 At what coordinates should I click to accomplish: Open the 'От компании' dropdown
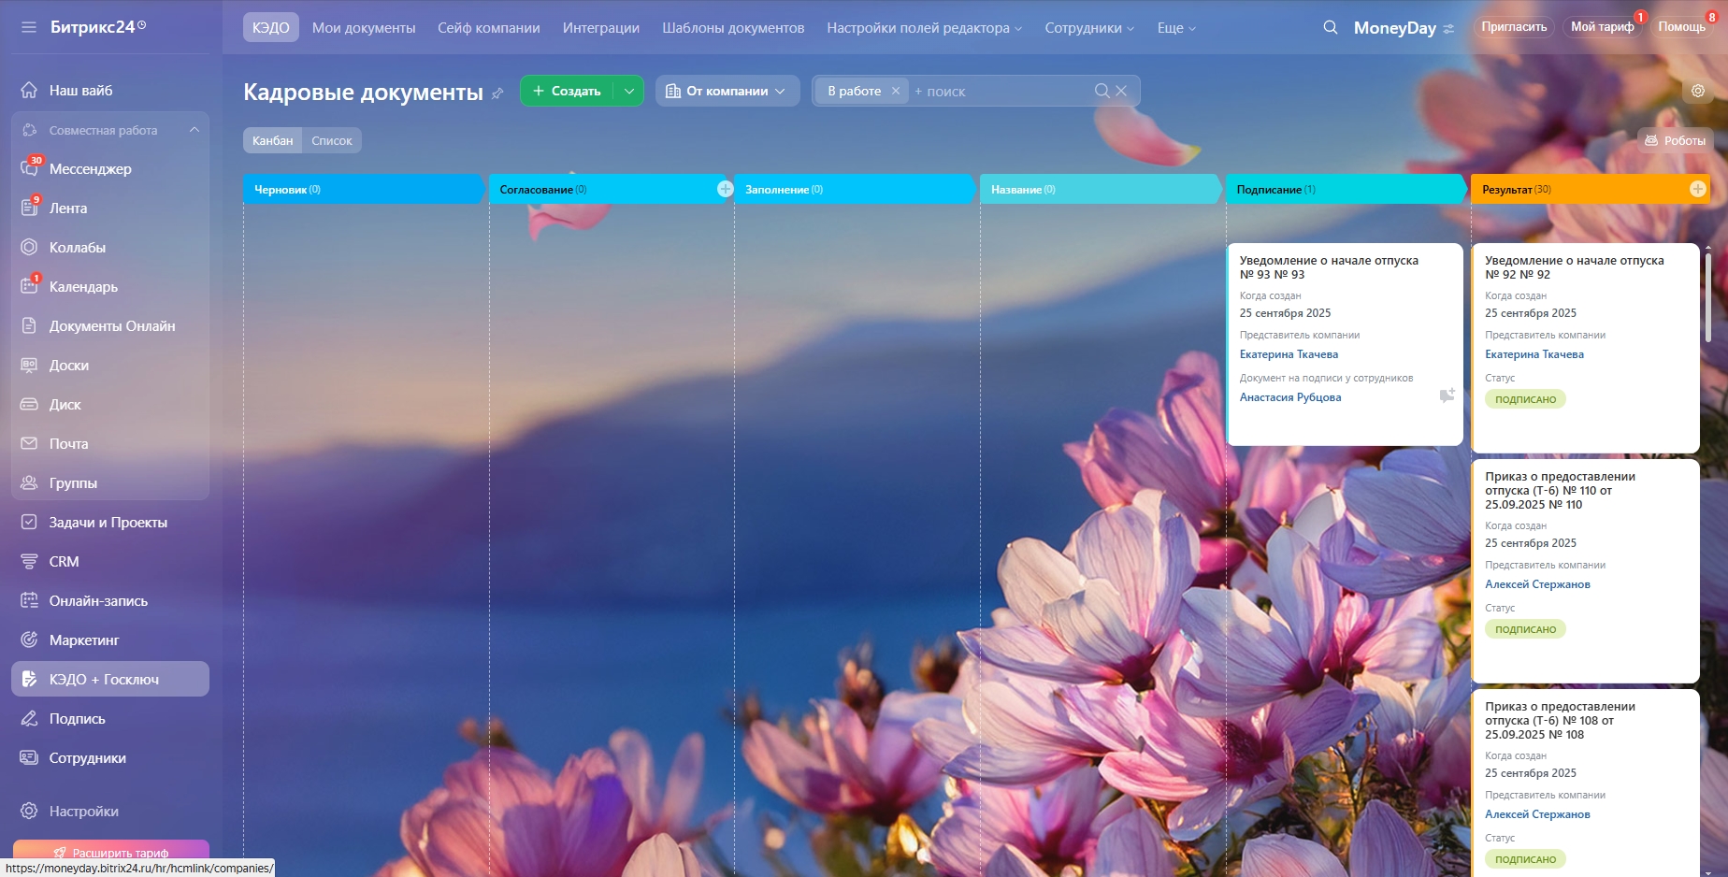click(727, 91)
